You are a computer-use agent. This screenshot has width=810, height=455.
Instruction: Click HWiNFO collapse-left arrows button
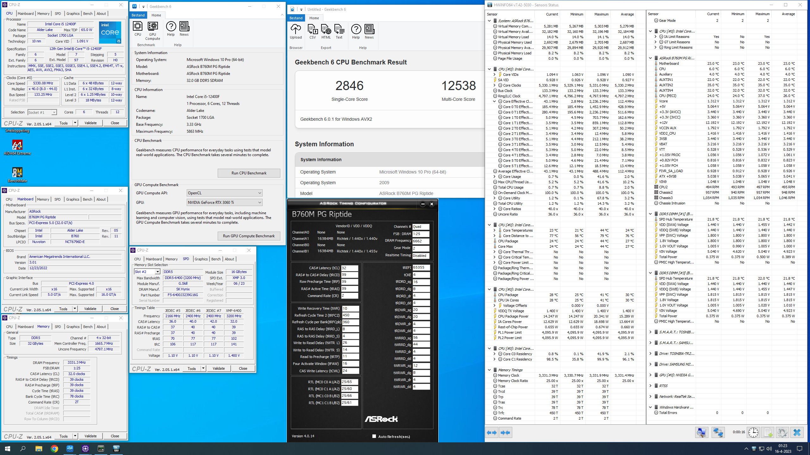(x=492, y=433)
